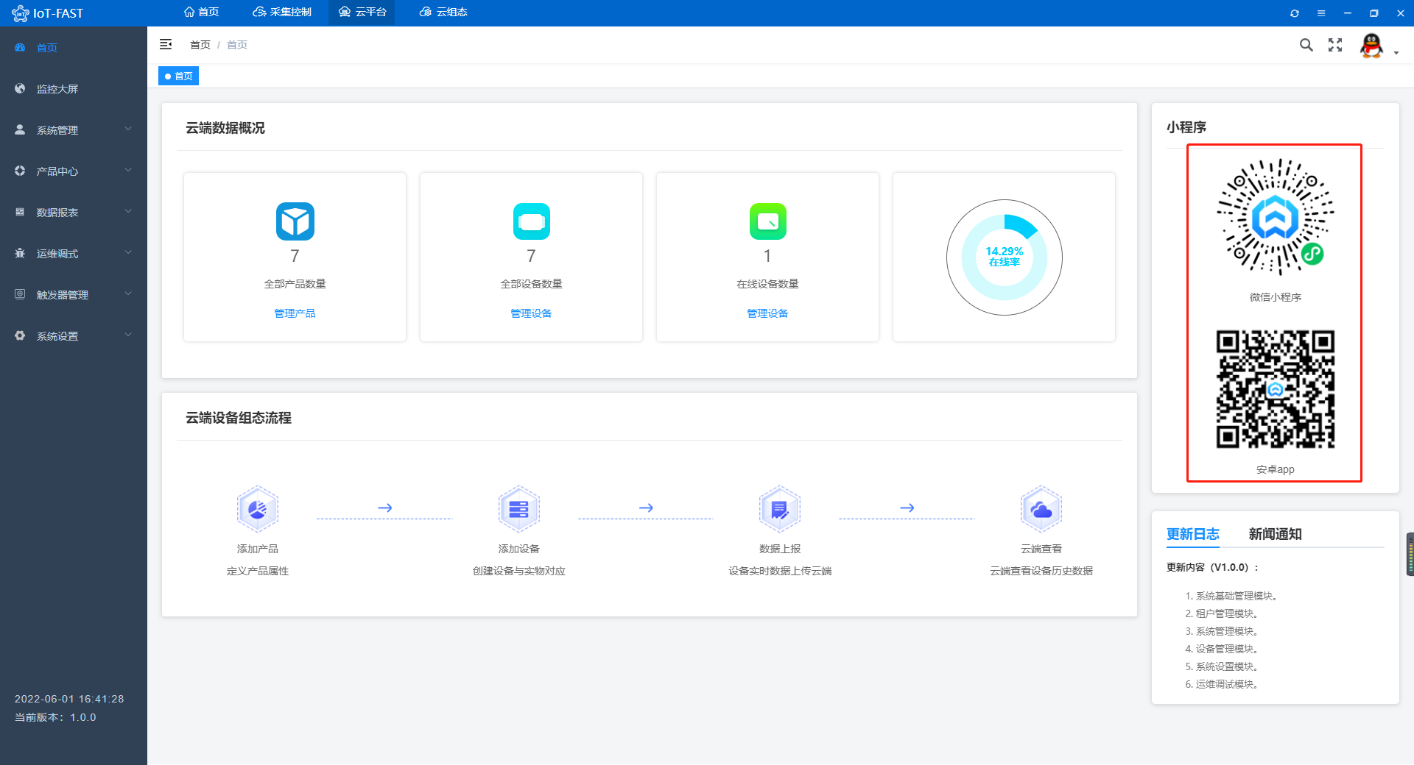
Task: Click the 14.29% online rate ring chart
Action: click(1005, 257)
